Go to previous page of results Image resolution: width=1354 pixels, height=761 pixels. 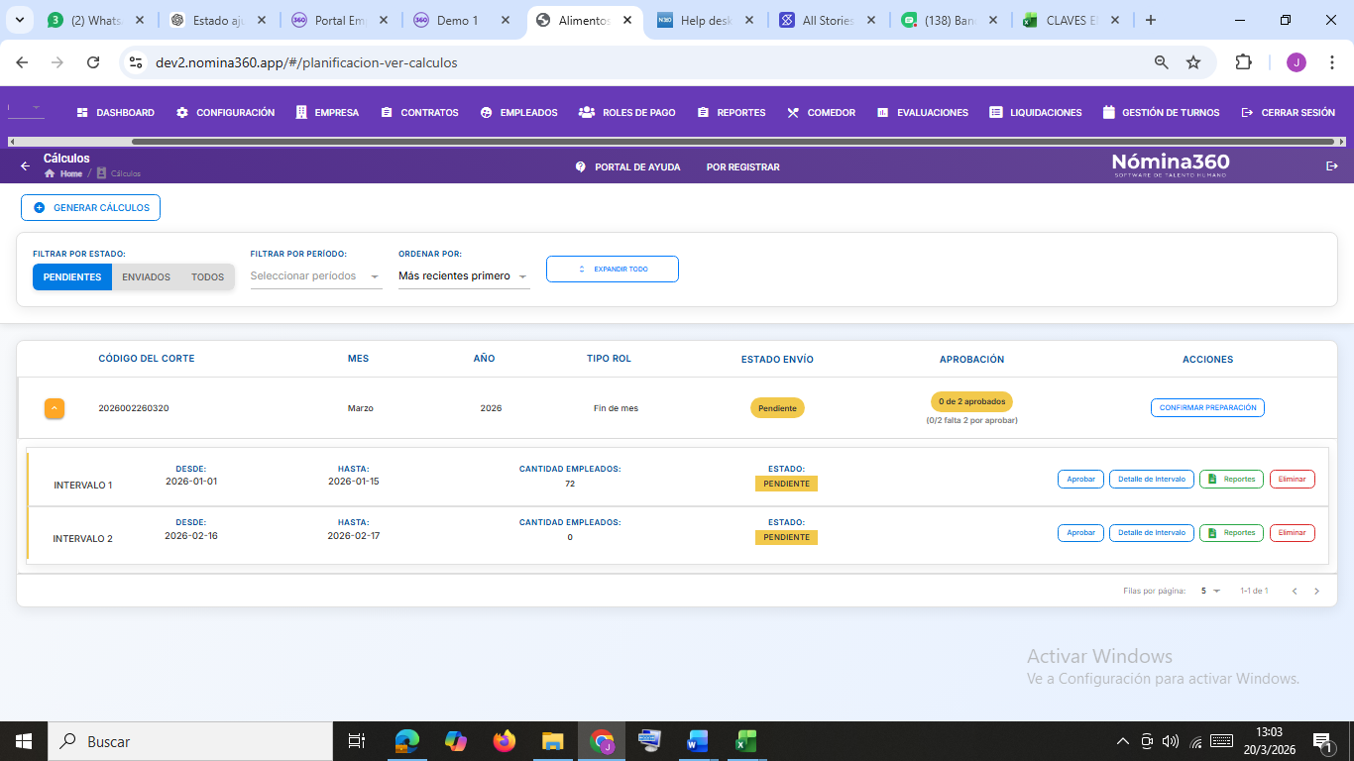tap(1294, 592)
